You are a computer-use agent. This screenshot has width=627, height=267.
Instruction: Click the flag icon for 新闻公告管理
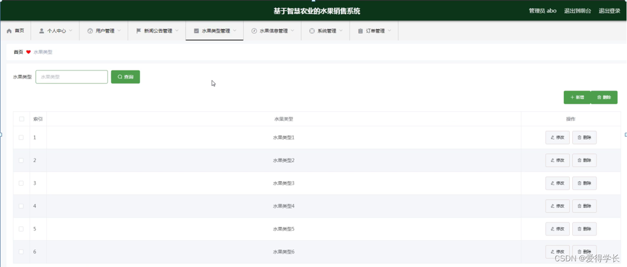click(139, 31)
